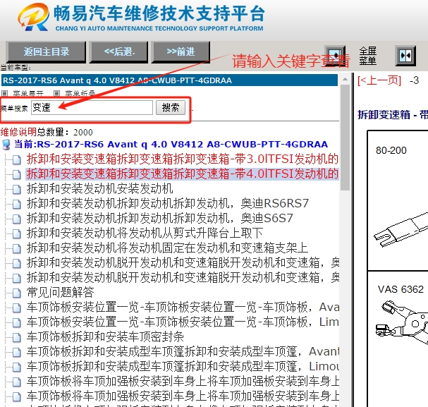This screenshot has height=407, width=428.
Task: Click the 全屏菜单 label
Action: (x=367, y=56)
